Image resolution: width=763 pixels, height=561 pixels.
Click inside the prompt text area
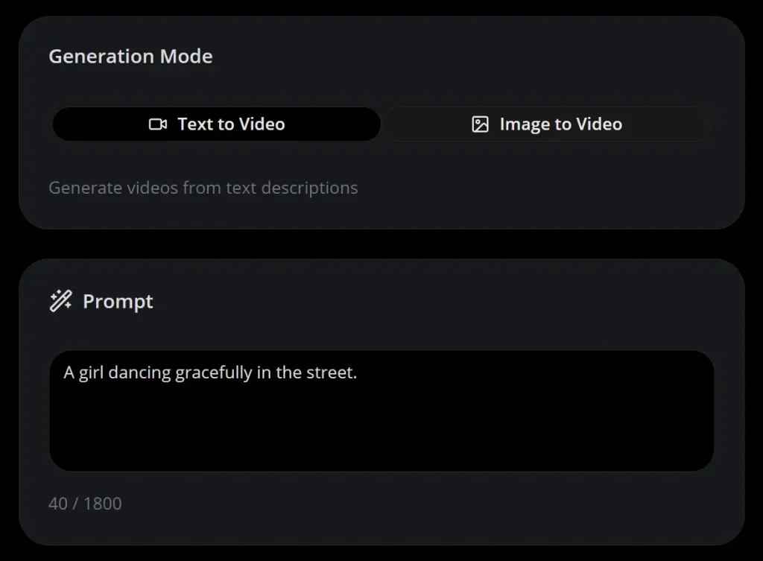[x=381, y=410]
